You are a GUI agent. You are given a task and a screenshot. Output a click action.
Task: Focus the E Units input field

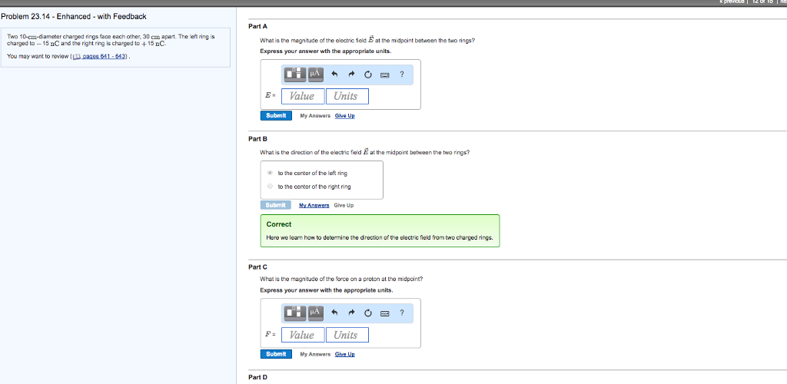pyautogui.click(x=347, y=96)
